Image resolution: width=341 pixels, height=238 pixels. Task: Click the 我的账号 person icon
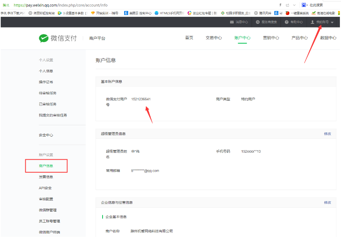312,22
